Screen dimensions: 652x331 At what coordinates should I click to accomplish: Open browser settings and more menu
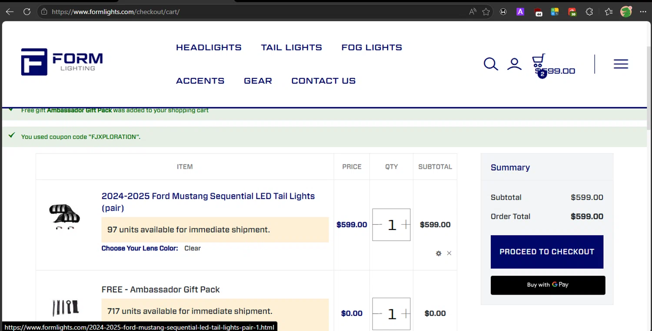643,12
